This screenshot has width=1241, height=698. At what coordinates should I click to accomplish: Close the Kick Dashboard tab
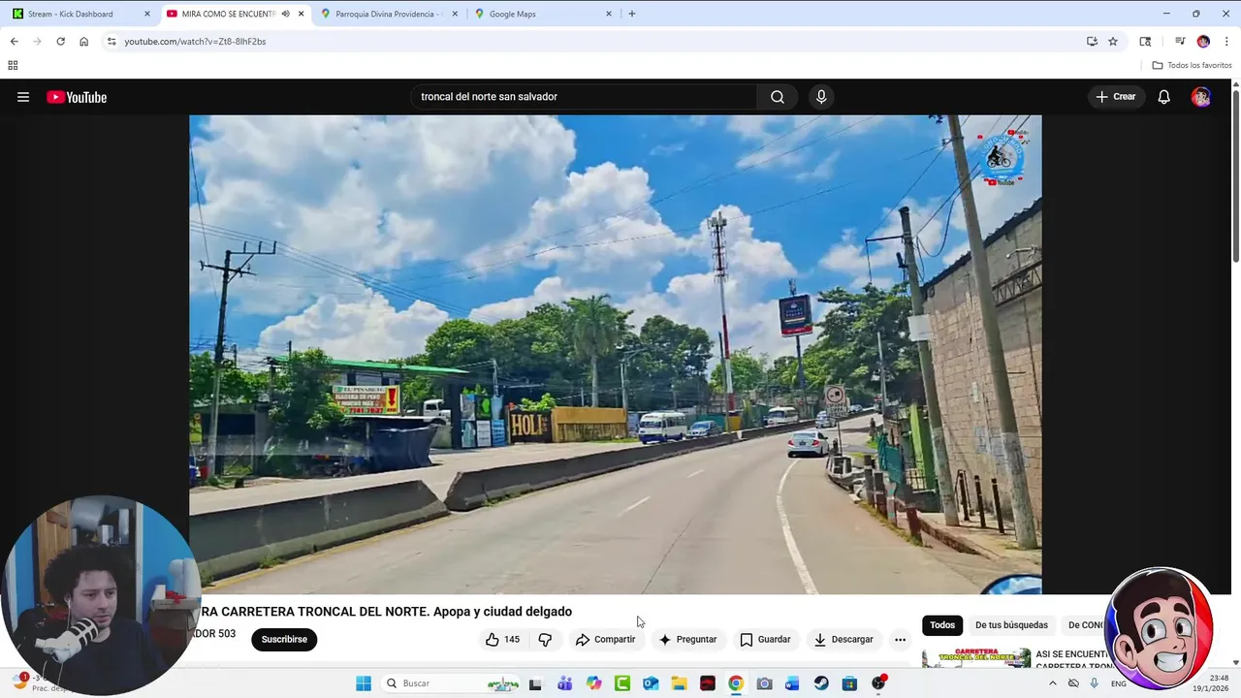[147, 14]
